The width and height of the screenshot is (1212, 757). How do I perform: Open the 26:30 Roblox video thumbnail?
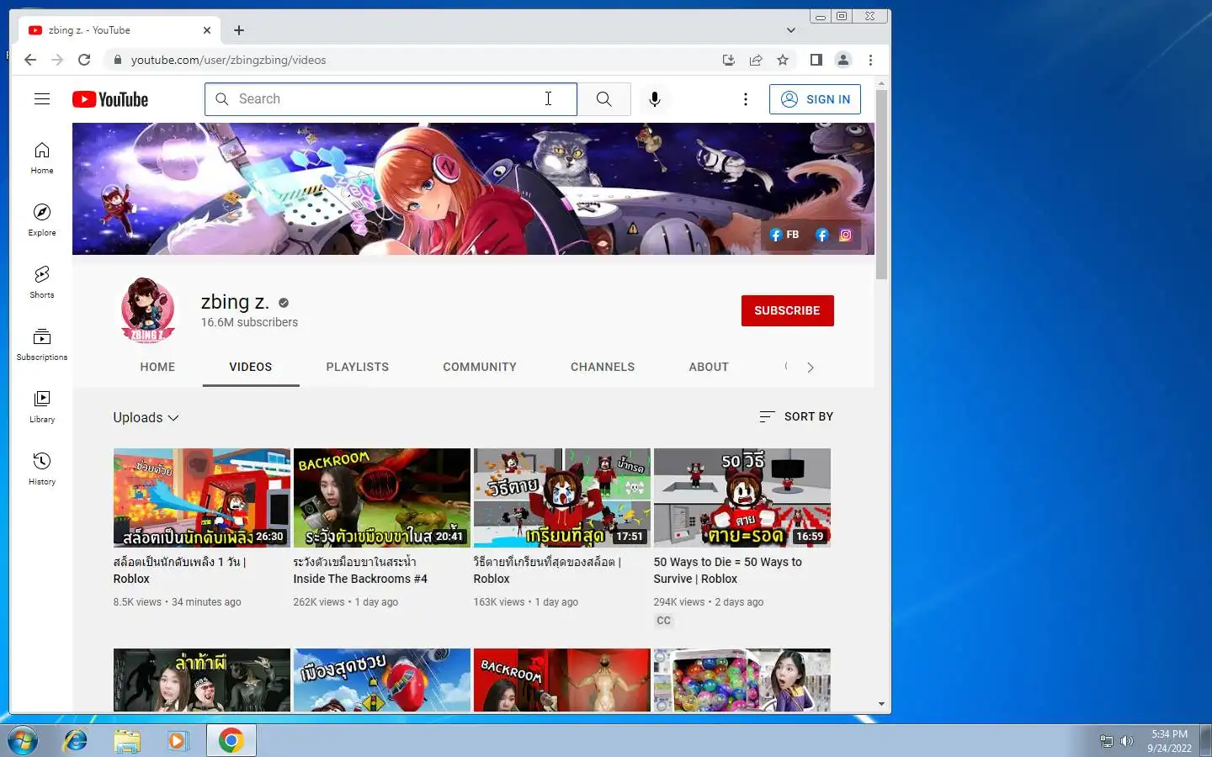click(202, 498)
